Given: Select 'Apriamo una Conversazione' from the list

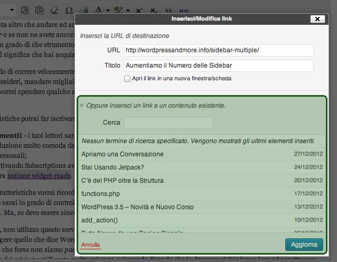Looking at the screenshot, I should click(x=123, y=154).
